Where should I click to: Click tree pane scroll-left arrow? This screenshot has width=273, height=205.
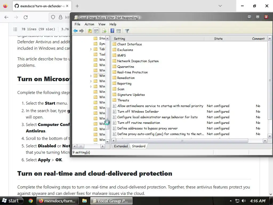[75, 146]
